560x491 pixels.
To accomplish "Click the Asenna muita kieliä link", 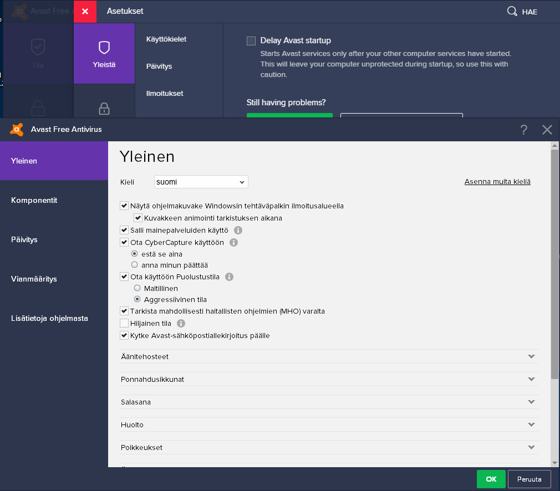I will click(x=497, y=181).
